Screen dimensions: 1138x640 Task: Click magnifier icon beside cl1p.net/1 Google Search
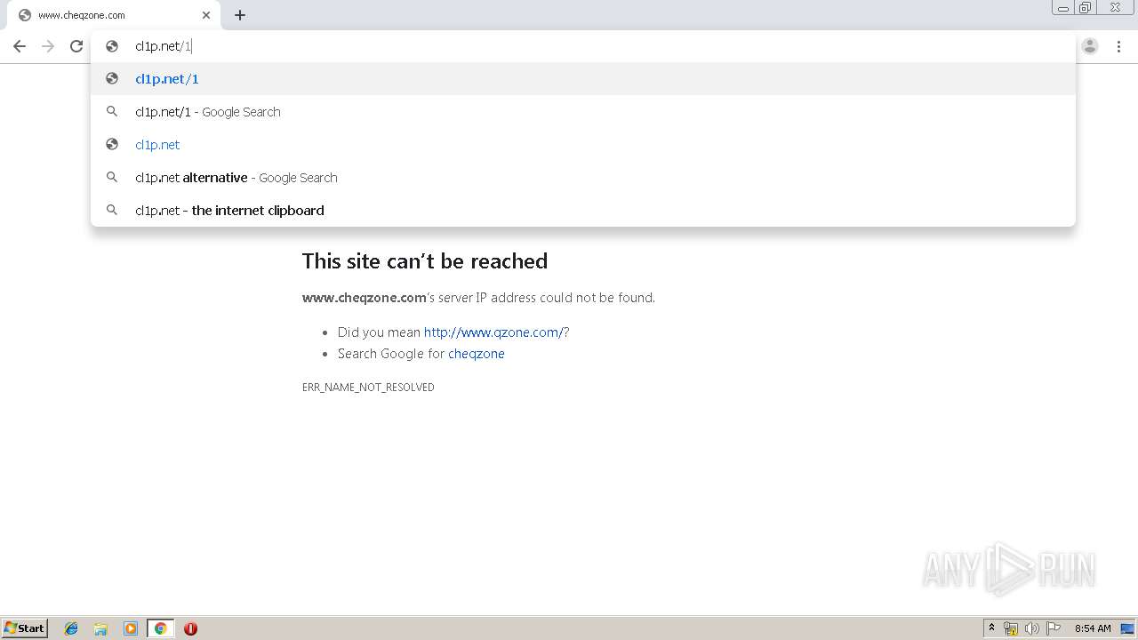click(x=112, y=111)
